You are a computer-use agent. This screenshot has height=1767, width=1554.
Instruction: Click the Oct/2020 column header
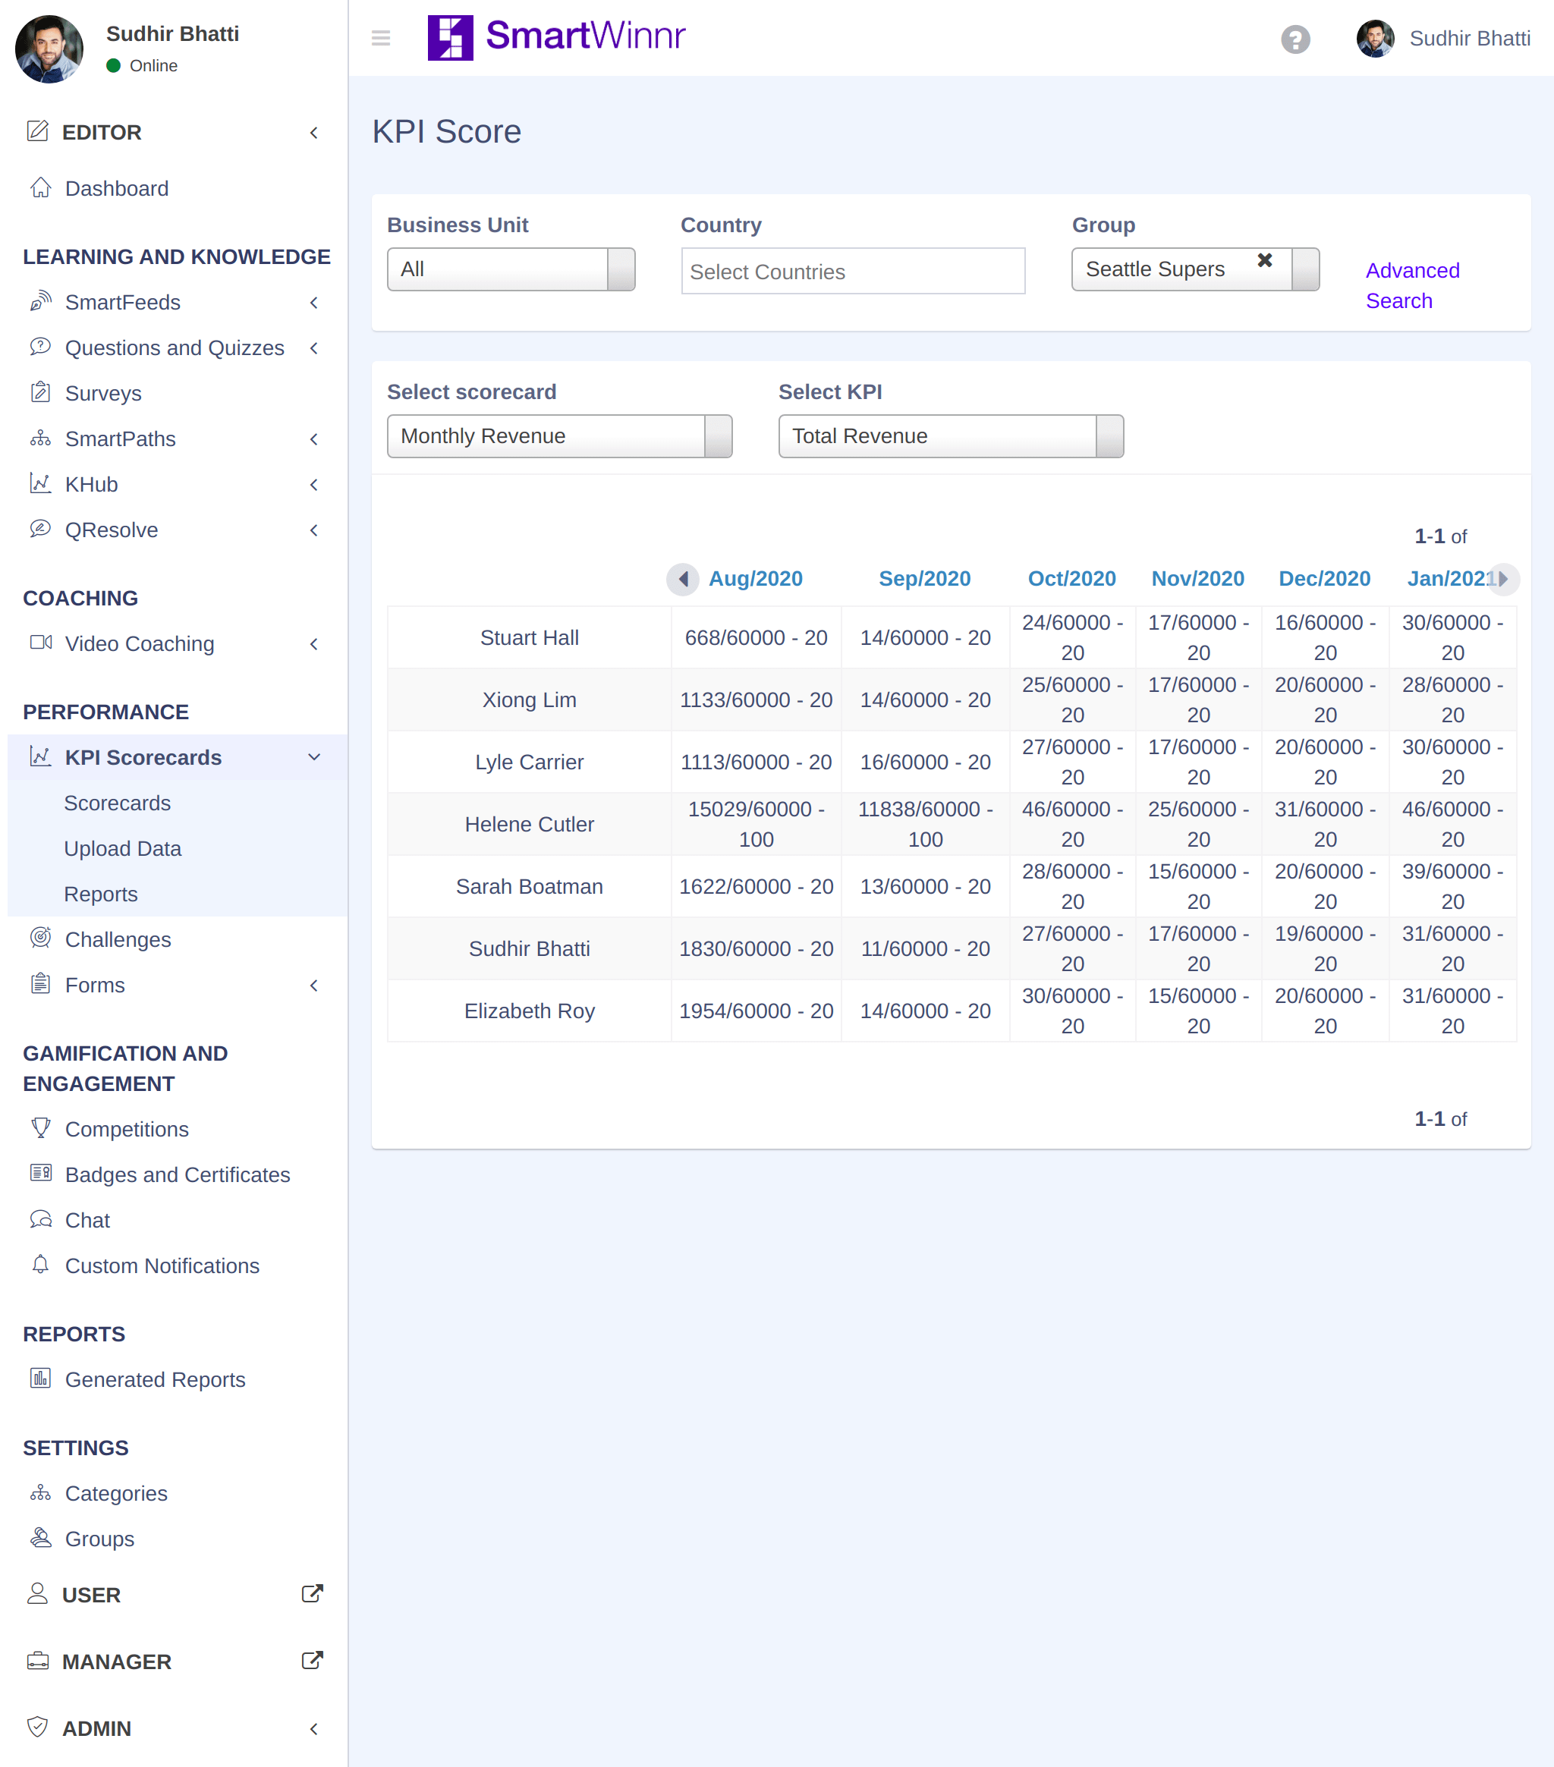[1071, 578]
